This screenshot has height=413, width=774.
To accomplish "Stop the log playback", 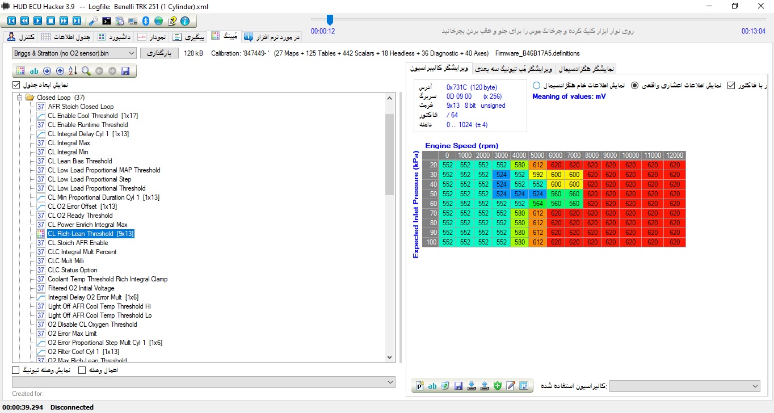I will [51, 21].
